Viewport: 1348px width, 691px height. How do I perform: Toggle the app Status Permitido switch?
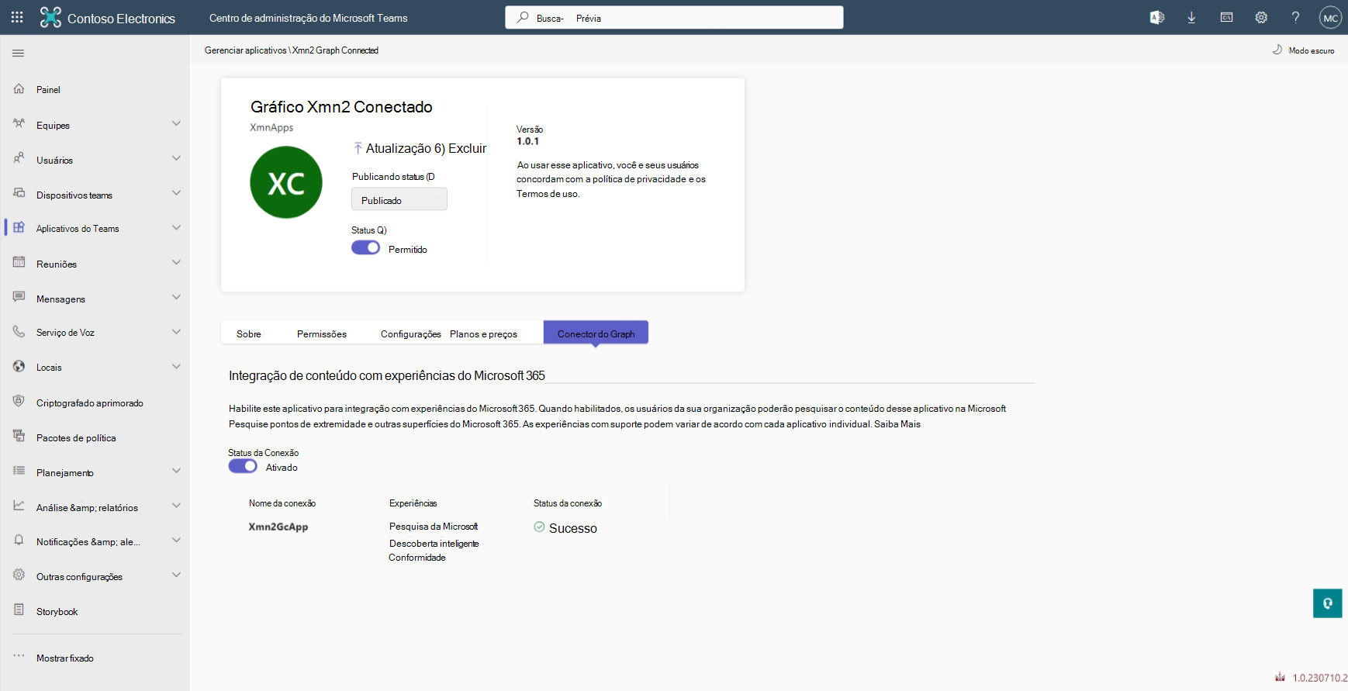pyautogui.click(x=365, y=248)
